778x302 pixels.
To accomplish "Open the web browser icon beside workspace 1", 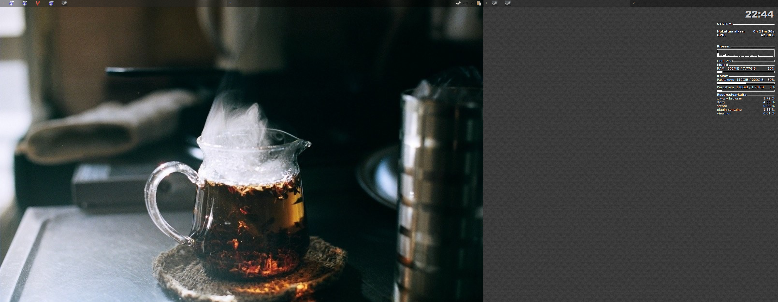I will [x=12, y=3].
